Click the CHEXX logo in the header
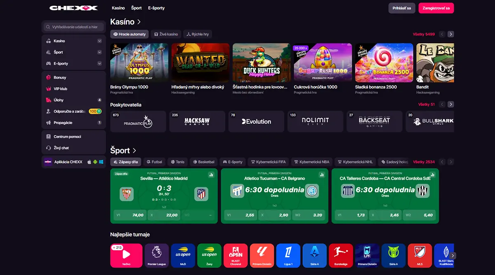The image size is (495, 275). [73, 8]
